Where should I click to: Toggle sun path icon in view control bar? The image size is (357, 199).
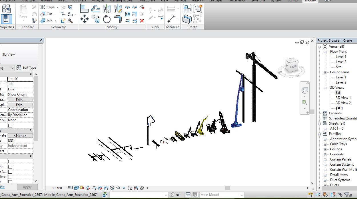pyautogui.click(x=82, y=188)
